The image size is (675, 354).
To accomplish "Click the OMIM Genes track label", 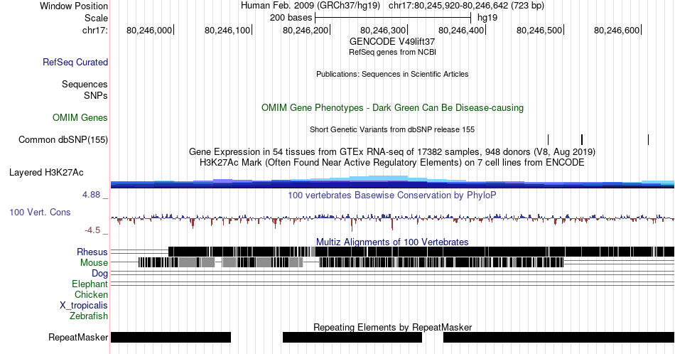I will tap(80, 117).
